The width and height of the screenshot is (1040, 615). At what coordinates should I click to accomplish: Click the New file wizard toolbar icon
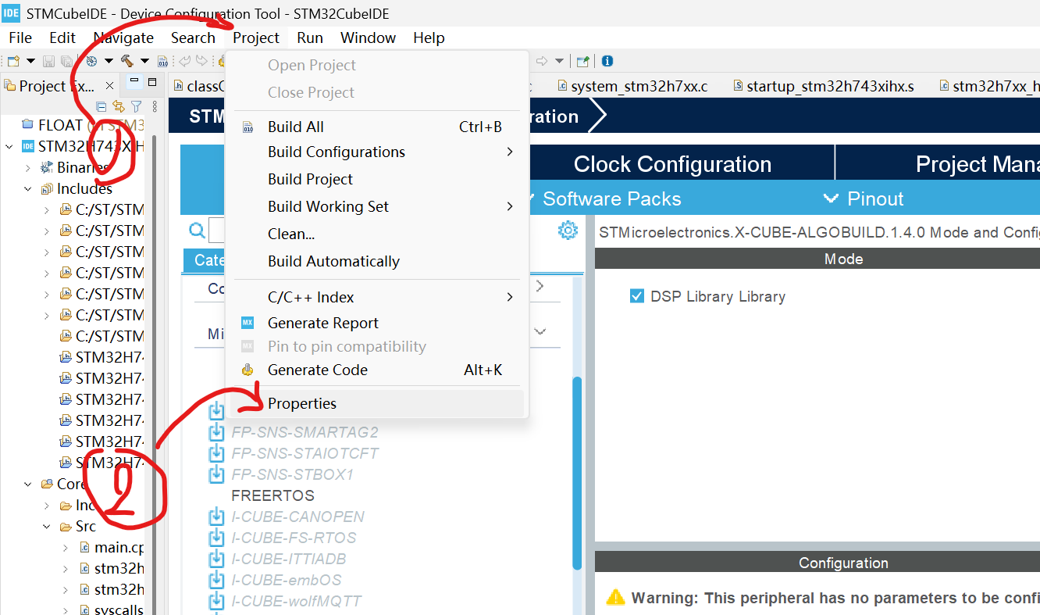(x=12, y=61)
